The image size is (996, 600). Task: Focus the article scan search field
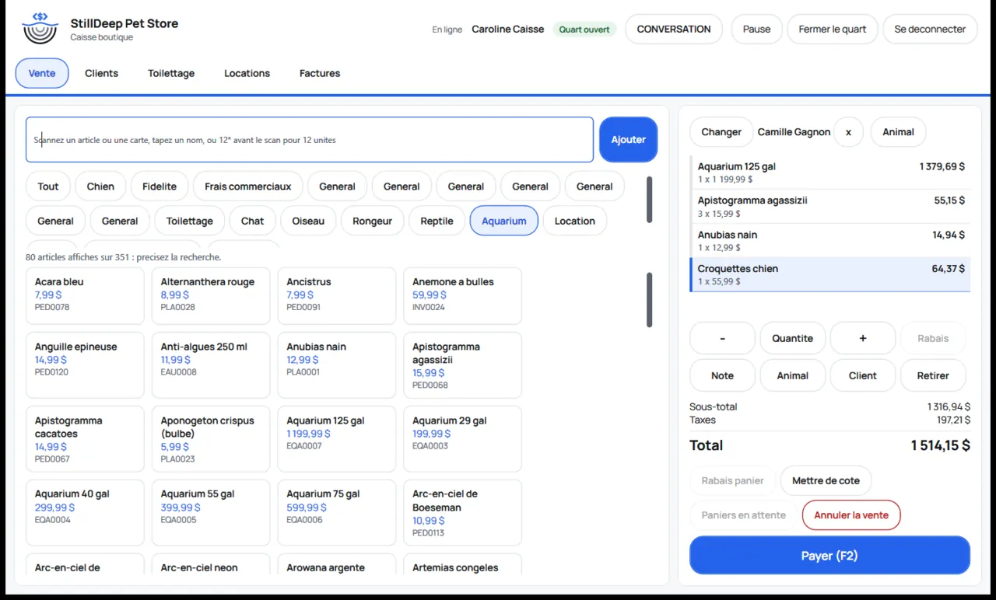[310, 140]
